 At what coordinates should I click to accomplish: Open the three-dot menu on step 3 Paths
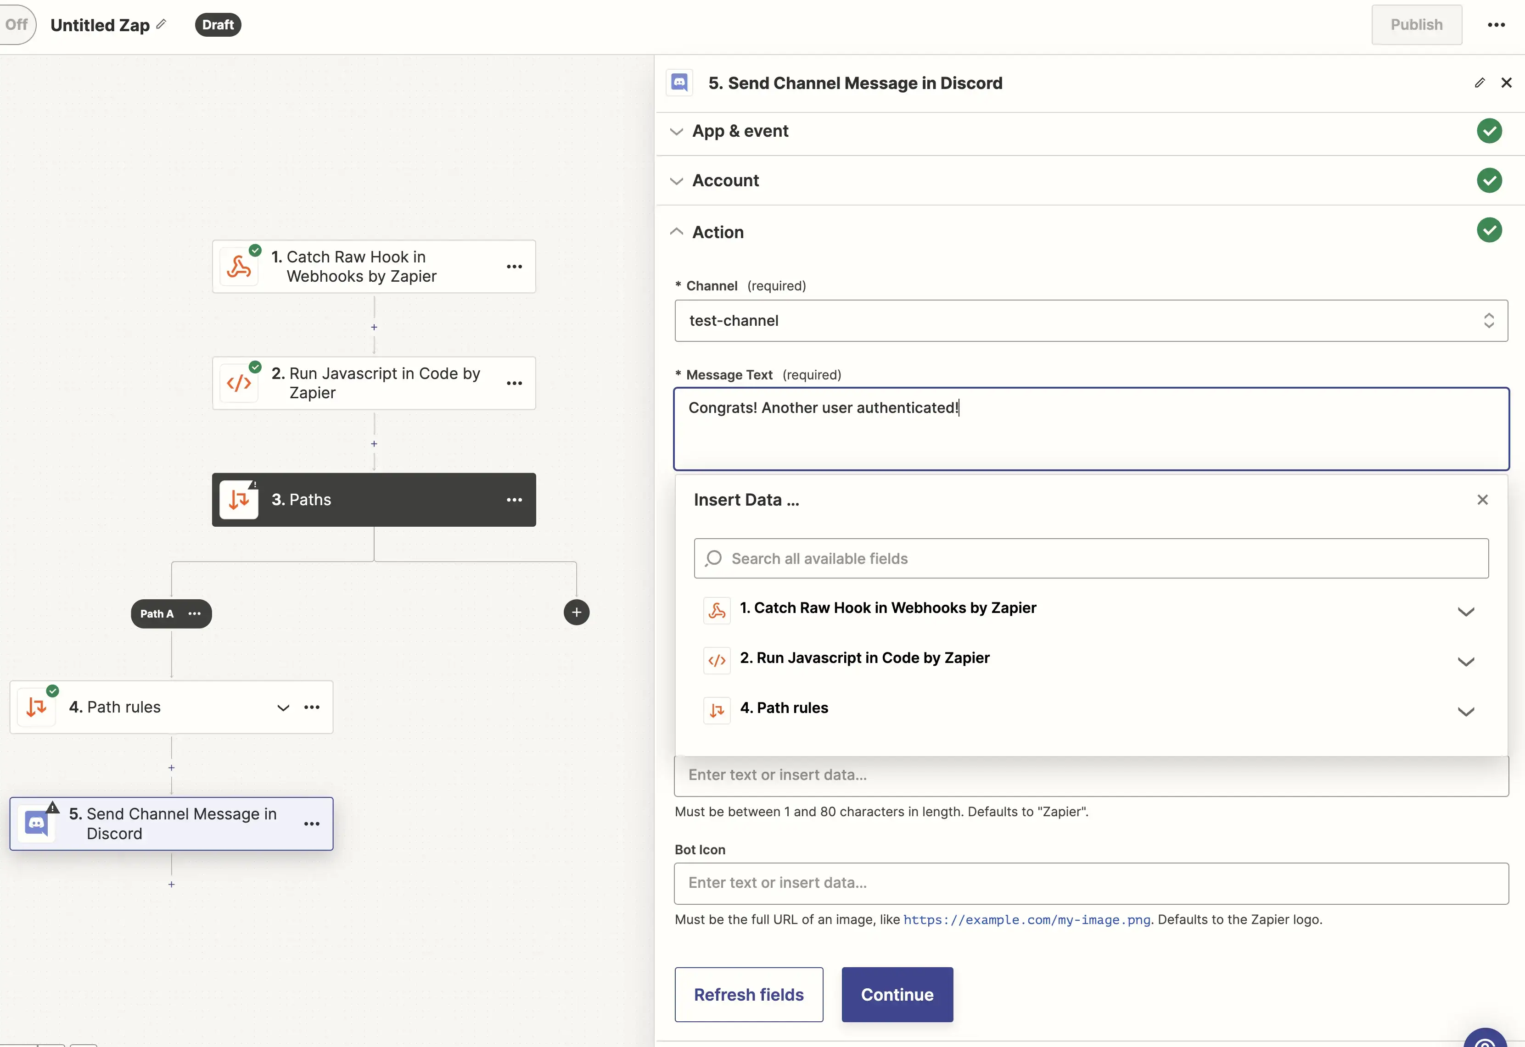click(515, 500)
